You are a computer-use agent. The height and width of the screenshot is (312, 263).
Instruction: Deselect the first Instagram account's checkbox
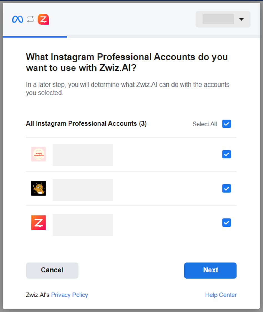tap(227, 154)
